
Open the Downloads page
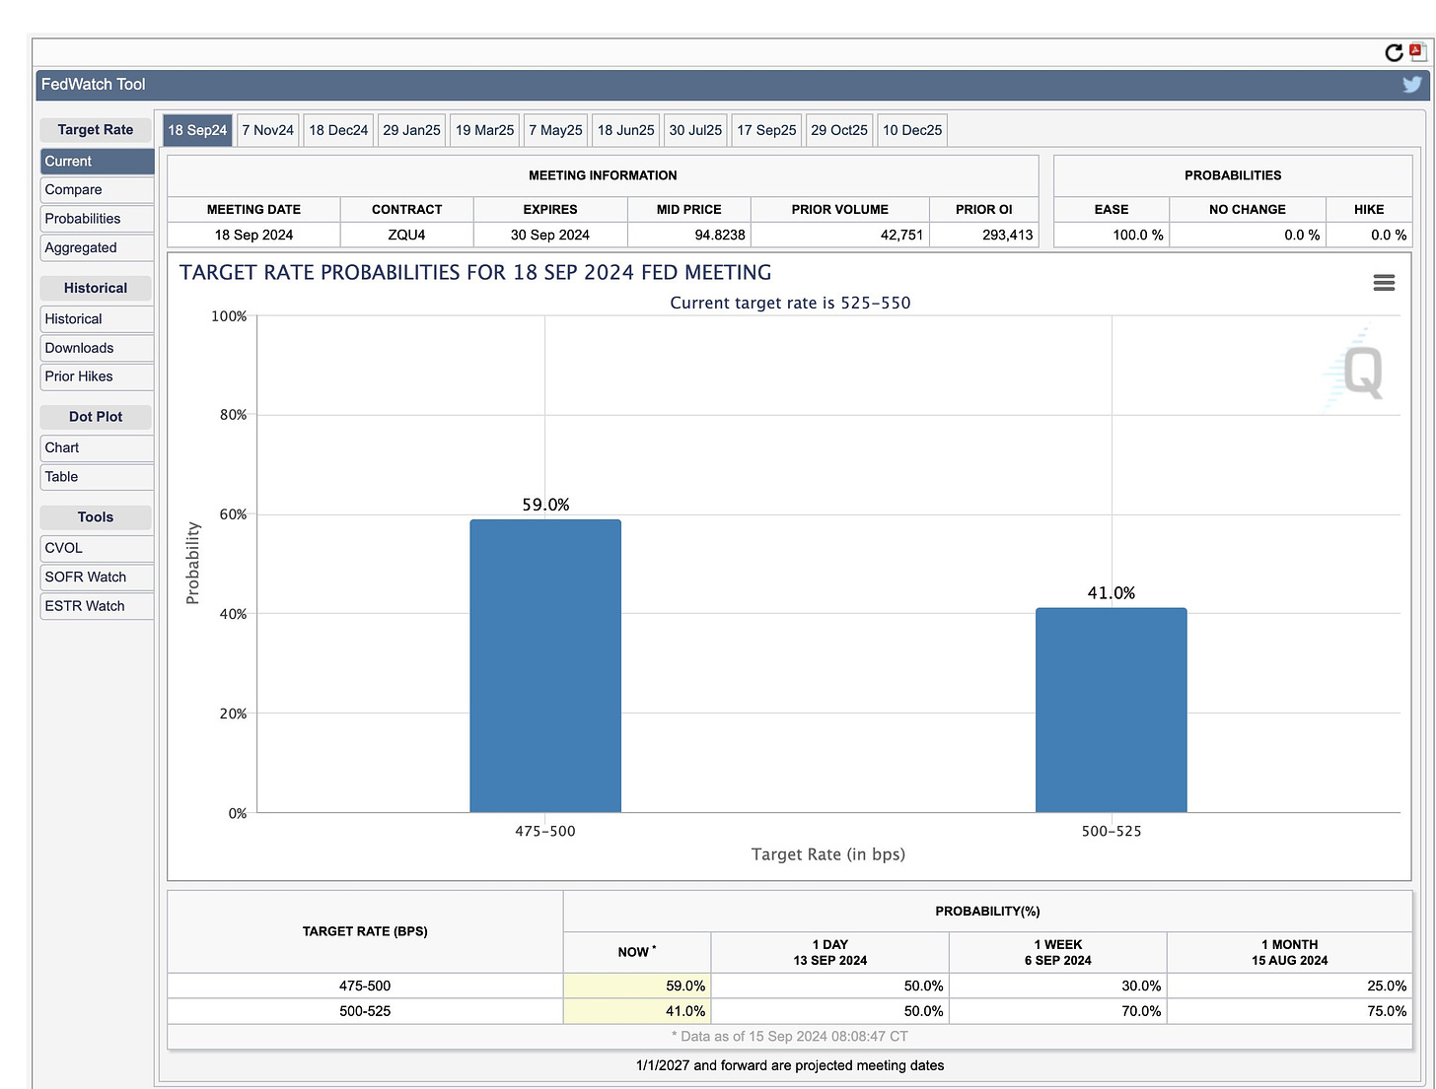point(97,348)
